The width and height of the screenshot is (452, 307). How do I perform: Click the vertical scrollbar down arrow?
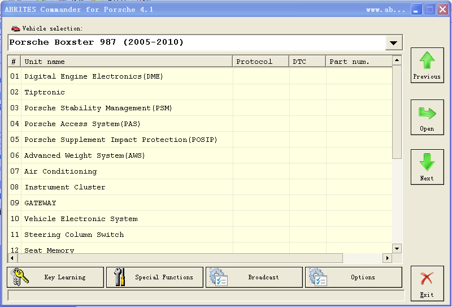397,249
